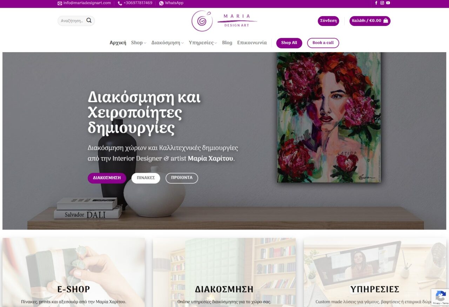The height and width of the screenshot is (307, 449).
Task: Click the WhatsApp icon in top bar
Action: 161,3
